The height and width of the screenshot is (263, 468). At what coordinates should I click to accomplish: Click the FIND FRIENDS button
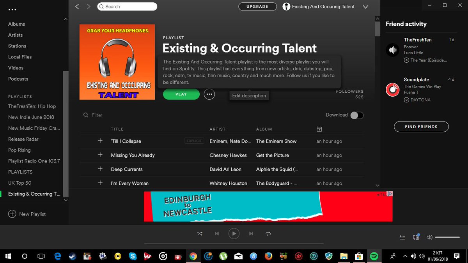tap(421, 127)
